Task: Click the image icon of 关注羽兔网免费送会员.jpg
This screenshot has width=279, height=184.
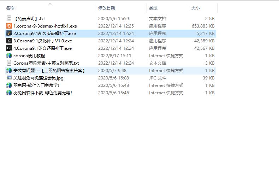Action: click(x=9, y=78)
